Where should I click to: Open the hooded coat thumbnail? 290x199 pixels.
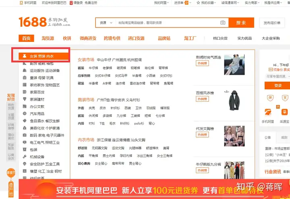234,101
